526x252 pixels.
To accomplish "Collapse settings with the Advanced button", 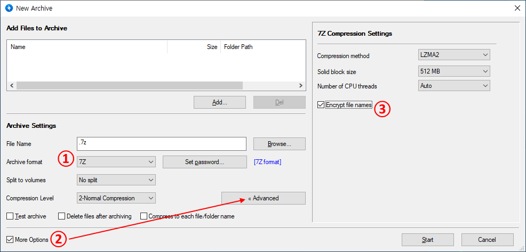I will coord(264,198).
